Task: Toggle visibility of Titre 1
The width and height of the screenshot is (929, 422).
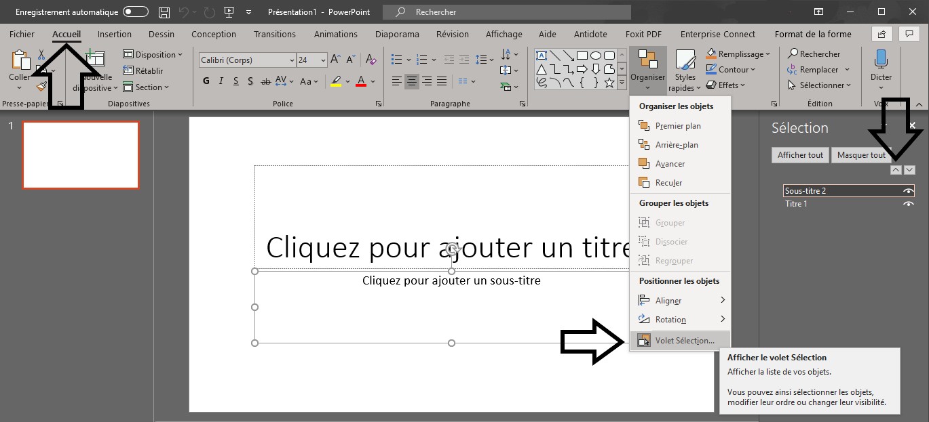Action: [909, 203]
